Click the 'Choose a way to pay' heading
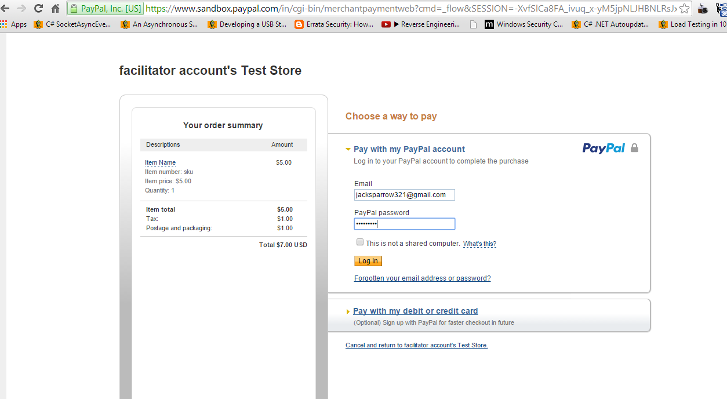Viewport: 727px width, 399px height. 391,116
